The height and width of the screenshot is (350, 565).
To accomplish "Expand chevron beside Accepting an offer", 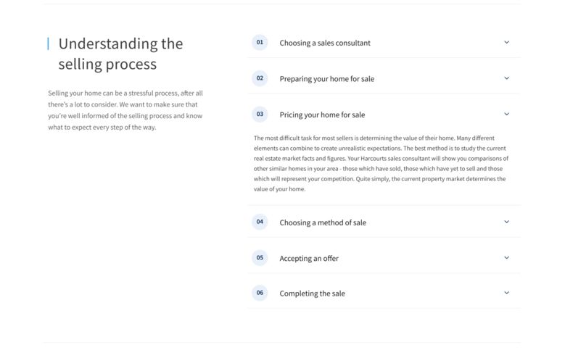I will tap(506, 258).
